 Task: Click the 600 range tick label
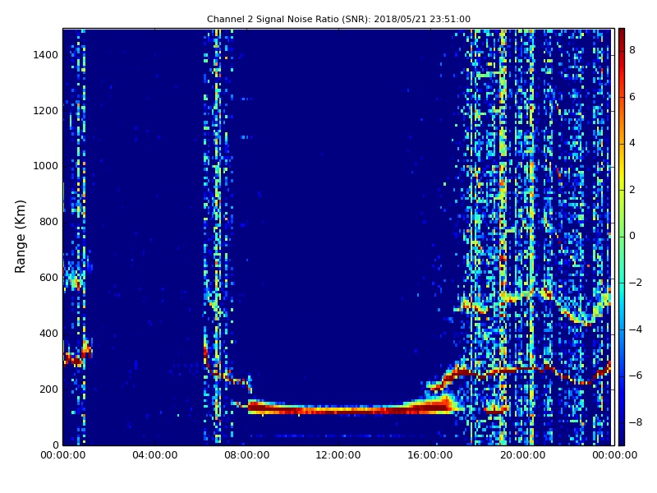pyautogui.click(x=48, y=278)
